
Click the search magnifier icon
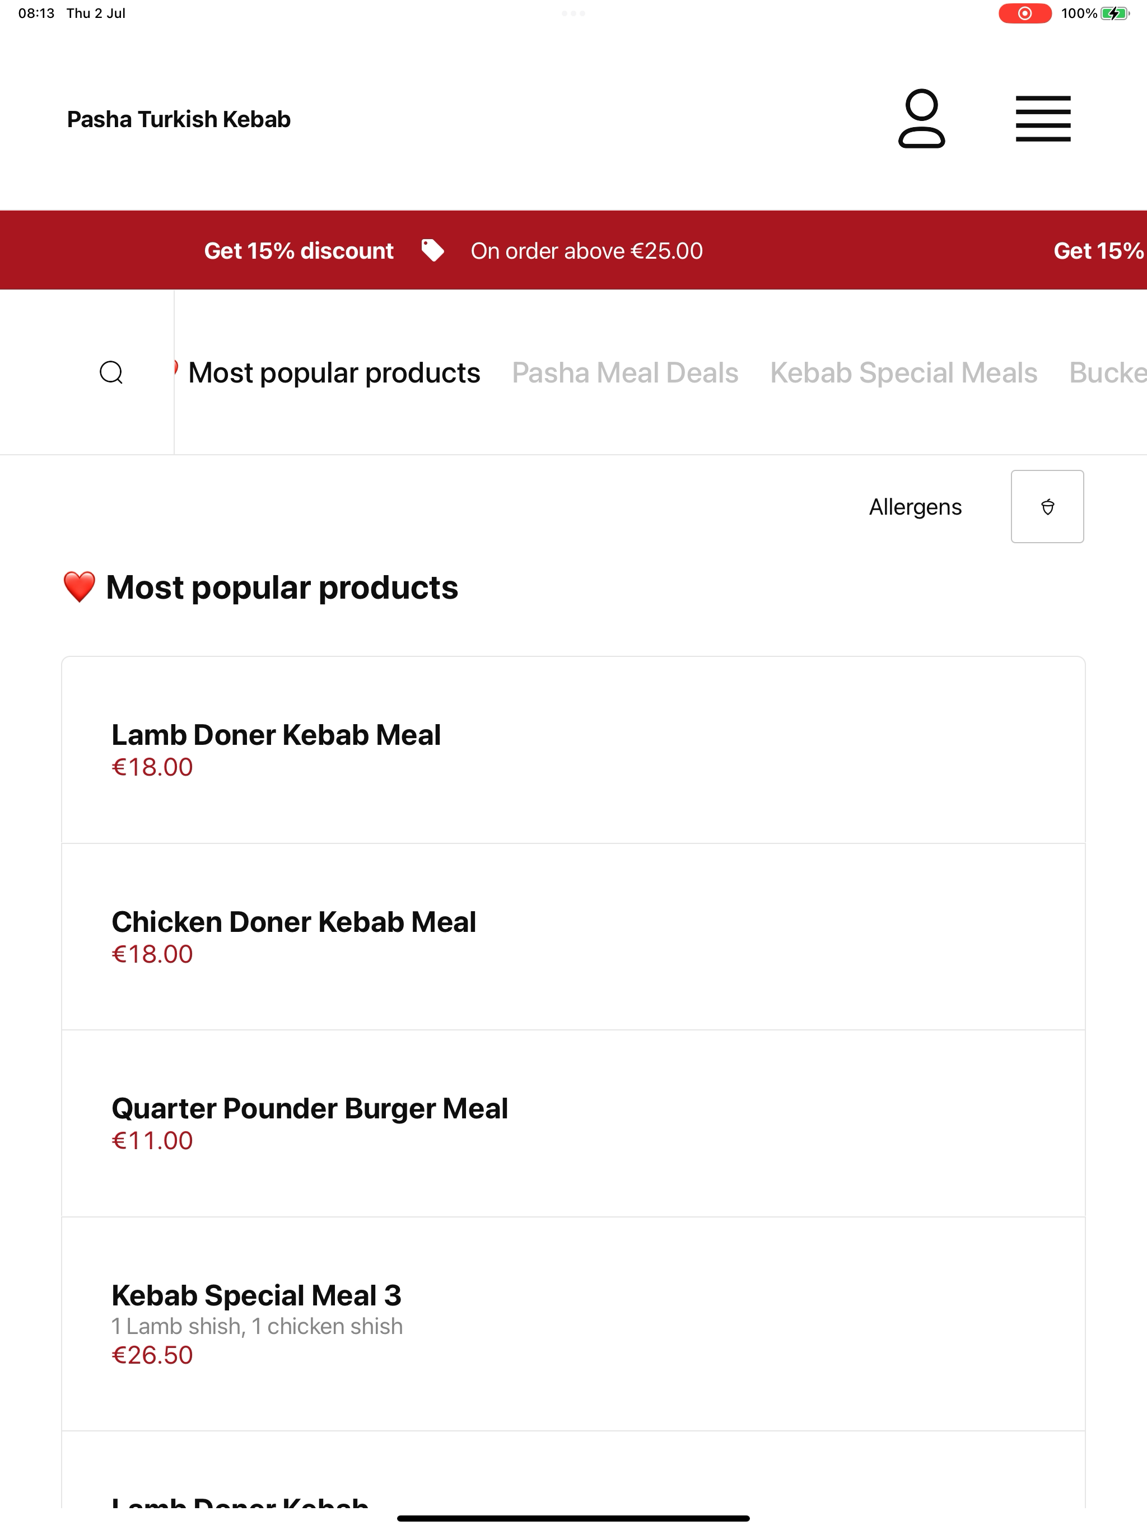(x=111, y=372)
